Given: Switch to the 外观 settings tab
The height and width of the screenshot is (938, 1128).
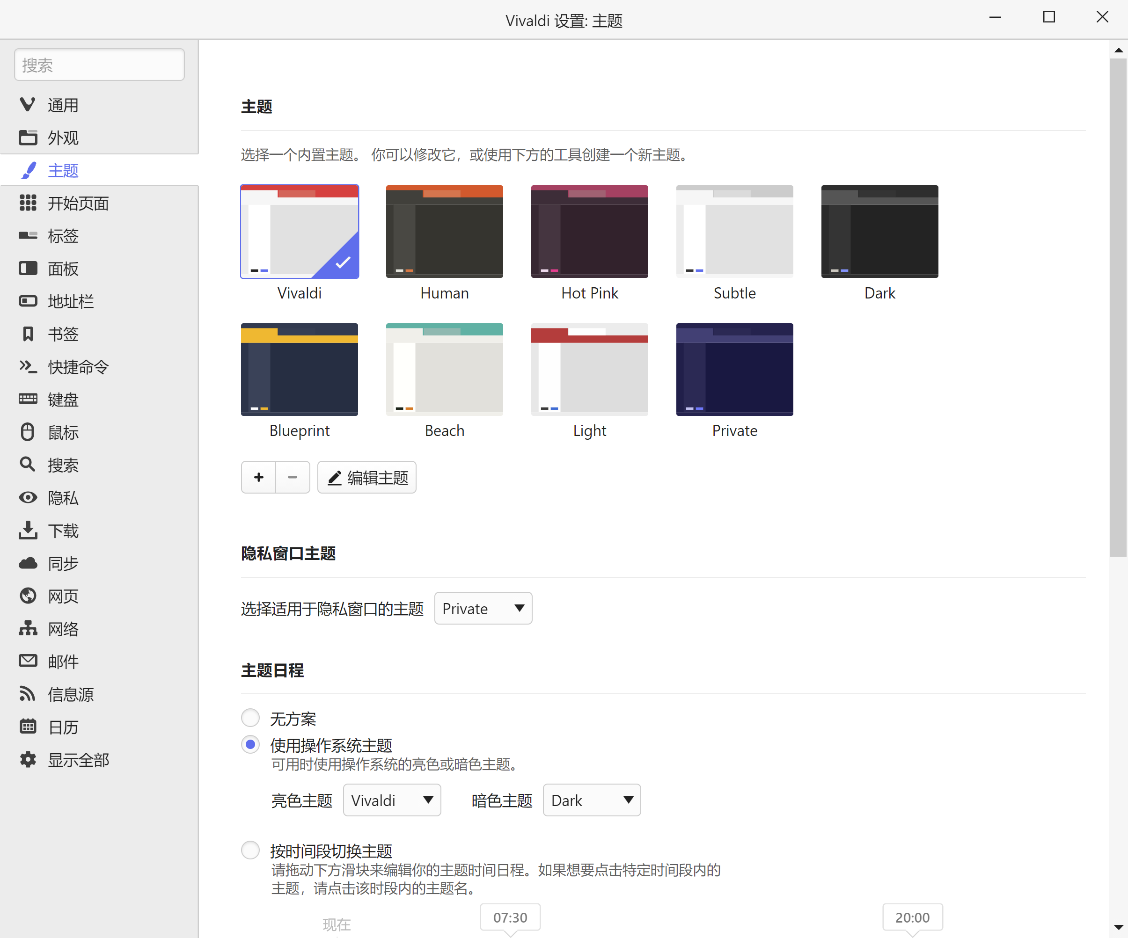Looking at the screenshot, I should 63,138.
